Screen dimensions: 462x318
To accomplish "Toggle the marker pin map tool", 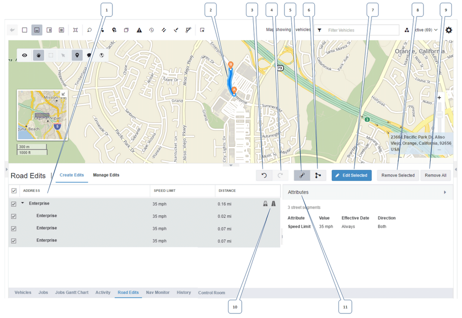I will tap(77, 55).
